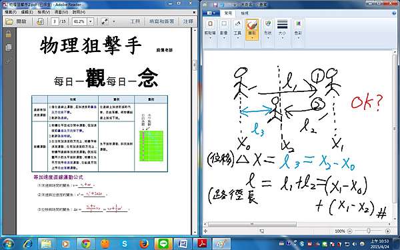Open the page thumbnails panel icon
Viewport: 400px width, 250px height.
[9, 47]
